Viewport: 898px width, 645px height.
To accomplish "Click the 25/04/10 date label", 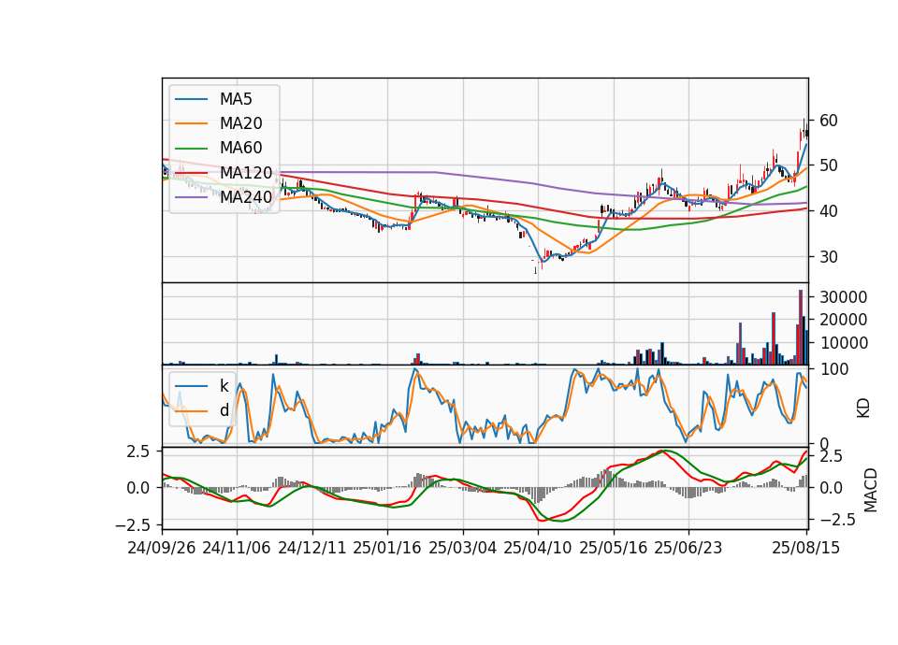I will 537,548.
